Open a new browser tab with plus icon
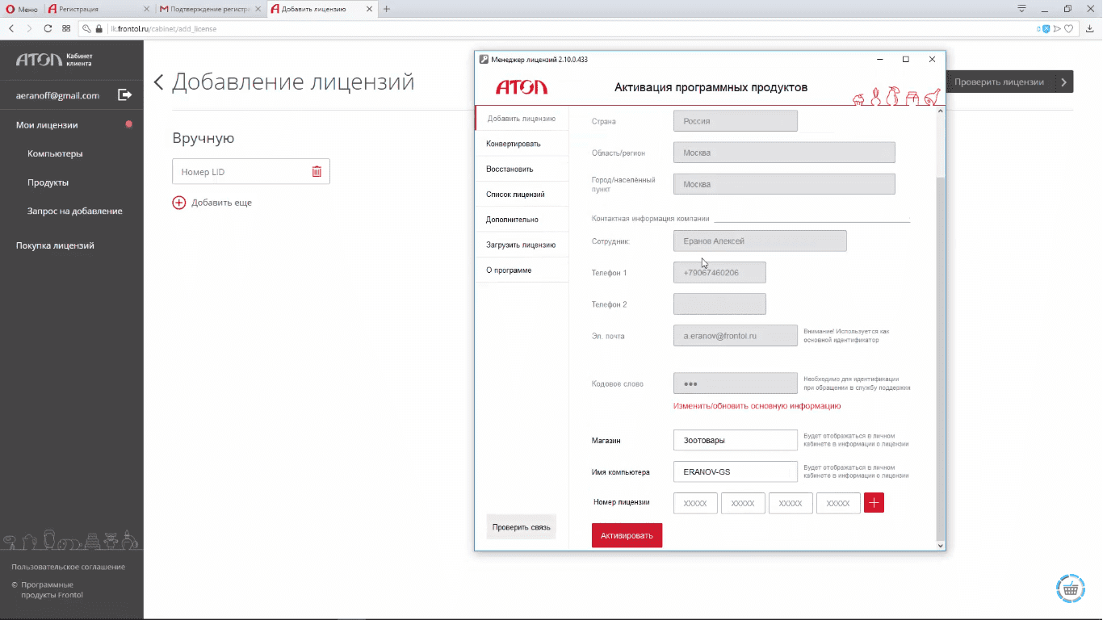The image size is (1103, 620). (x=387, y=9)
